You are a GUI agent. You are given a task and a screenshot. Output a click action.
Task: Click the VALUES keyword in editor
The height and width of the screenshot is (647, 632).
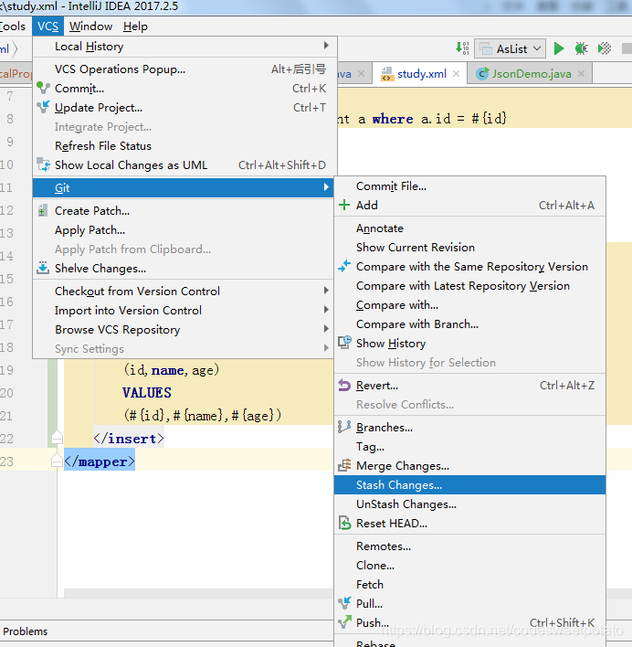[147, 392]
